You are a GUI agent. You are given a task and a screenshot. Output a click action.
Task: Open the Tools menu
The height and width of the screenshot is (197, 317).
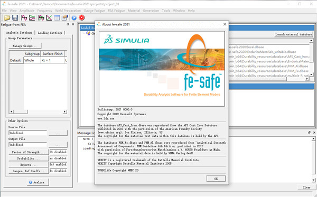[x=166, y=11]
